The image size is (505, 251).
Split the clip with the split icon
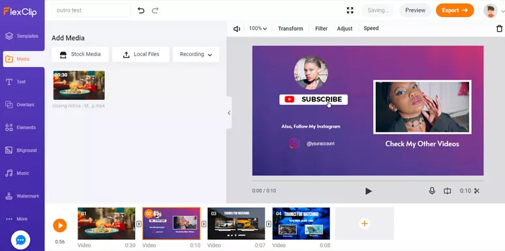click(448, 191)
